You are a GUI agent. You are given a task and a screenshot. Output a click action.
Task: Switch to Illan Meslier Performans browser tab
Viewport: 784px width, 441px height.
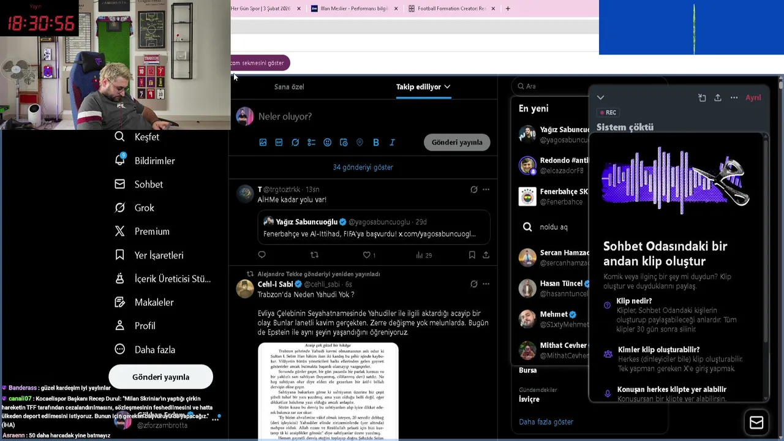(354, 9)
